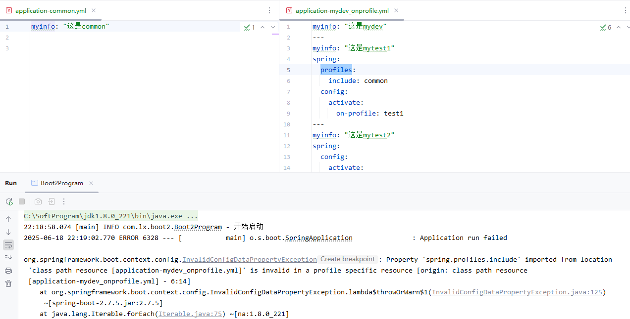Take a thread dump snapshot

coord(38,201)
